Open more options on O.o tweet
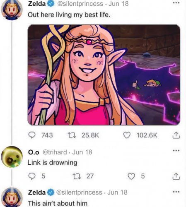Viewport: 186px width, 207px height. point(176,150)
